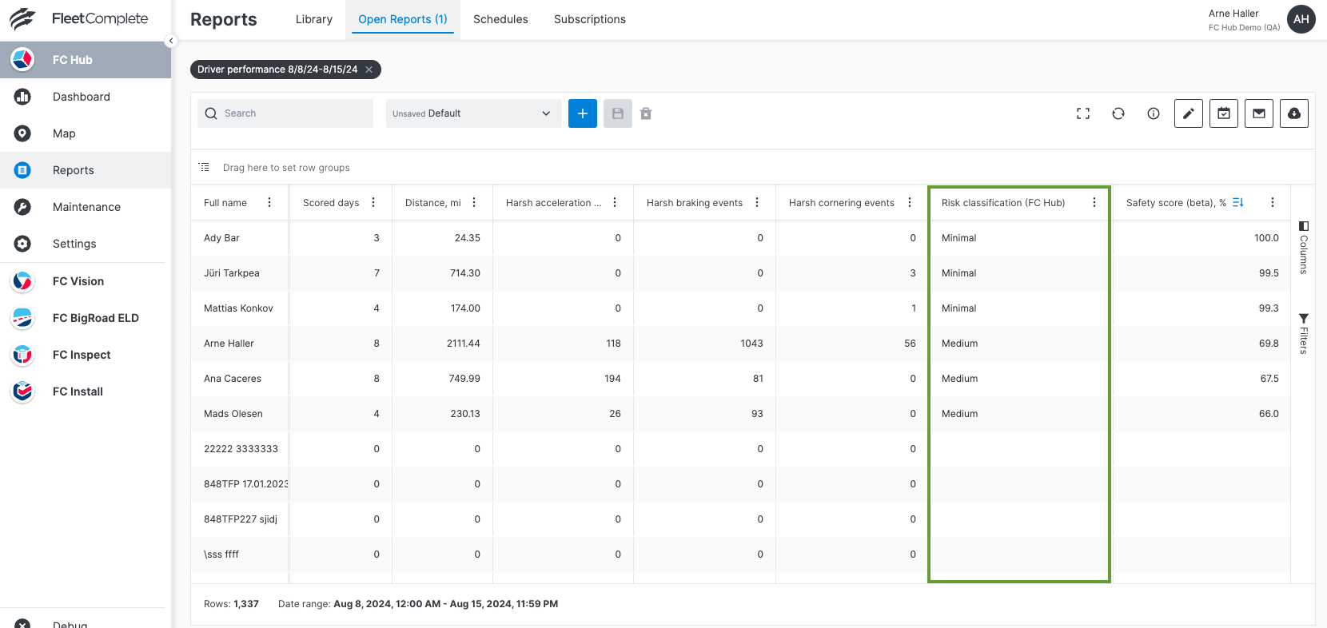Toggle fullscreen table view
The width and height of the screenshot is (1327, 628).
(1083, 113)
